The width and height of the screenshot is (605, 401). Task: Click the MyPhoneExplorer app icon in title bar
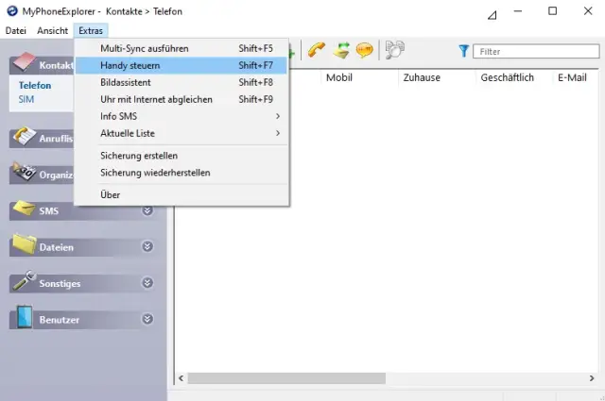pyautogui.click(x=12, y=10)
